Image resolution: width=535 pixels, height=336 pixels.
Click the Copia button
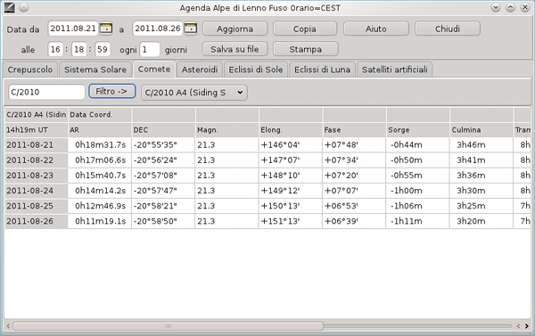pyautogui.click(x=305, y=29)
